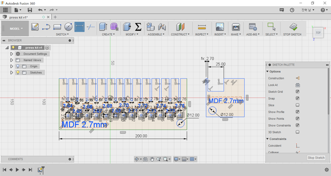Viewport: 331px width, 176px height.
Task: Click the Stop Sketch toolbar icon
Action: tap(293, 27)
